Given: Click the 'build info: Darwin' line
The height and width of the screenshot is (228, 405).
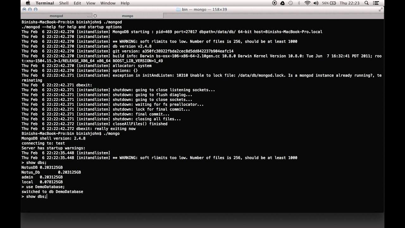Looking at the screenshot, I should tap(202, 58).
